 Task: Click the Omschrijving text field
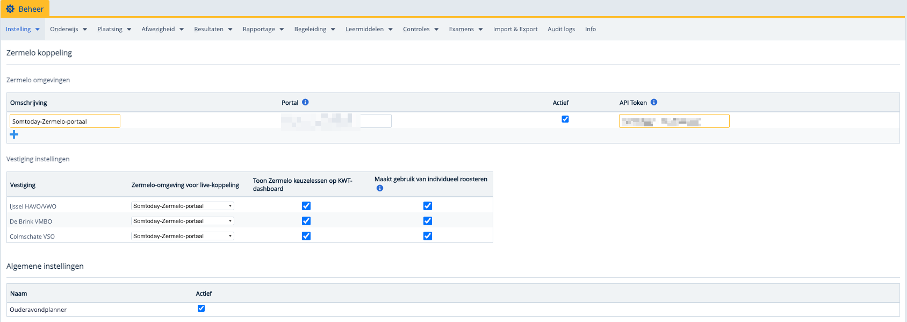[65, 121]
